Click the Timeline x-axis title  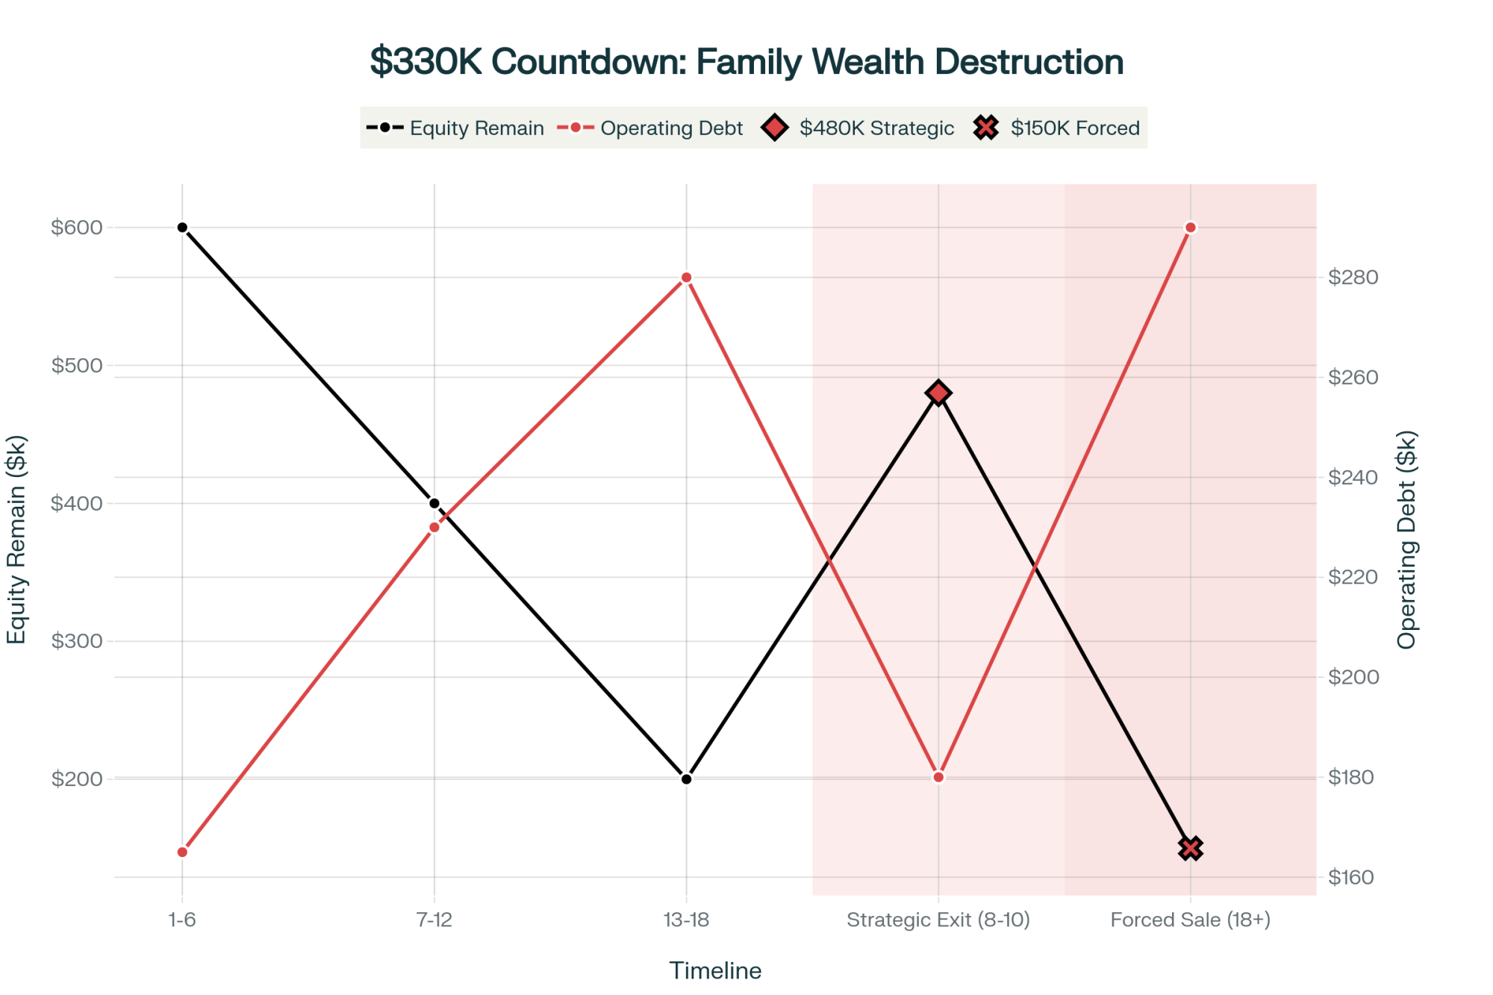click(715, 970)
